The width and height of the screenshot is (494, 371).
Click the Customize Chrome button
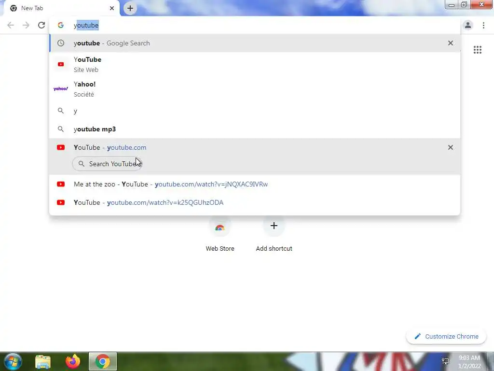[446, 336]
